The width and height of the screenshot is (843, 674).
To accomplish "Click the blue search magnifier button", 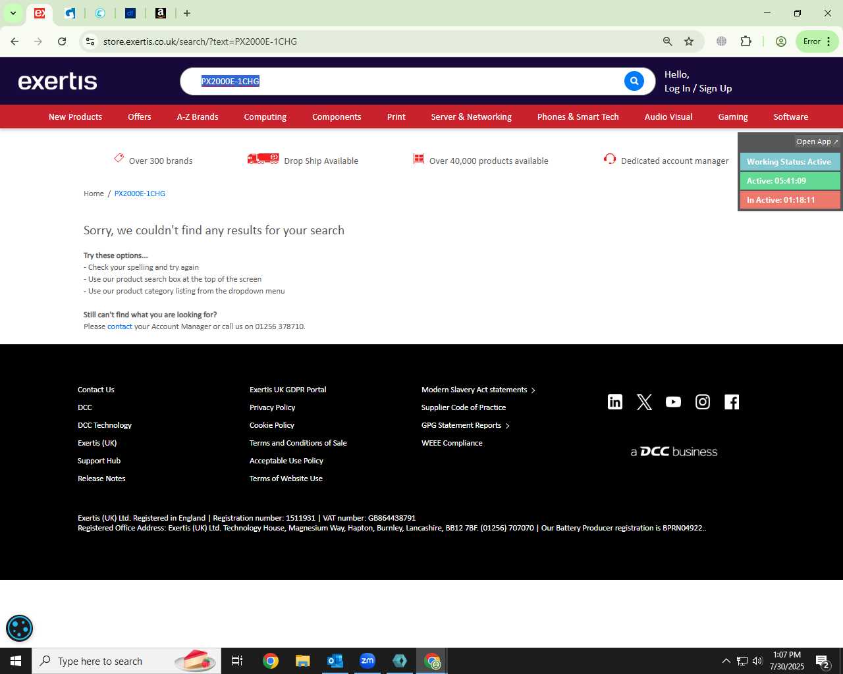I will coord(634,81).
